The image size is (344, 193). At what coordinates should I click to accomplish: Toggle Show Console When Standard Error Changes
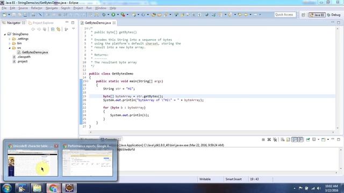point(300,139)
